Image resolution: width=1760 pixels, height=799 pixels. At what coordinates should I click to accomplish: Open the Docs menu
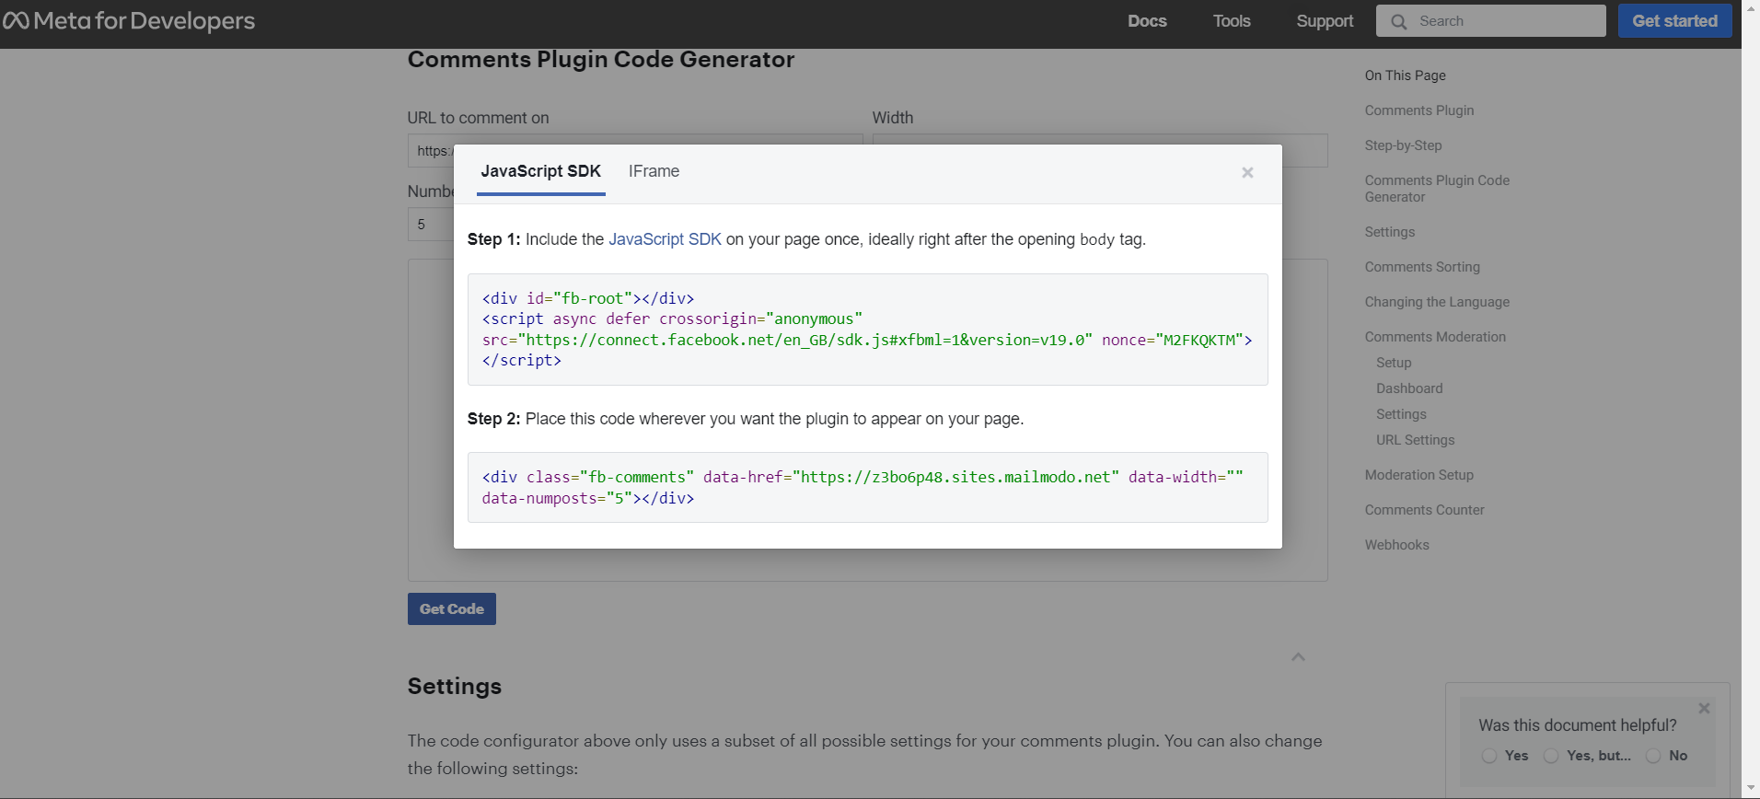pos(1147,21)
